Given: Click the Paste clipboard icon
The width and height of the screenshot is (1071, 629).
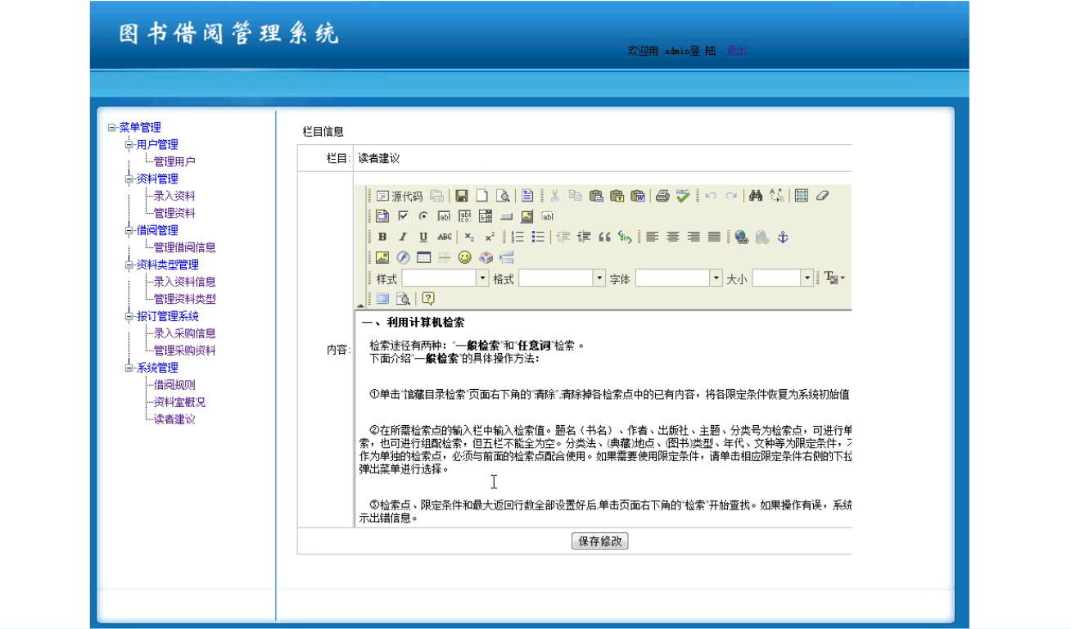Looking at the screenshot, I should click(x=596, y=196).
